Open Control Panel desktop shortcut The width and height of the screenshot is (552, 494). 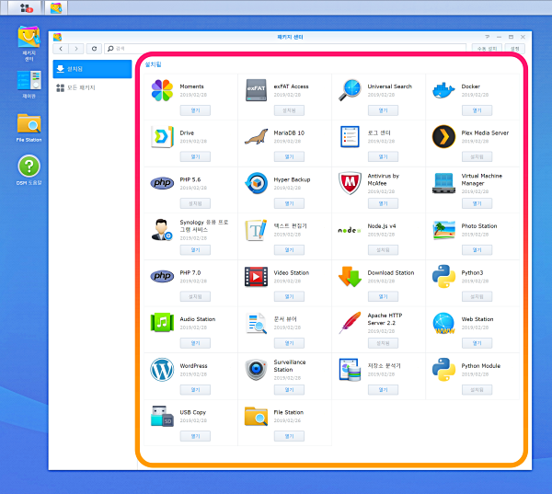pos(29,85)
